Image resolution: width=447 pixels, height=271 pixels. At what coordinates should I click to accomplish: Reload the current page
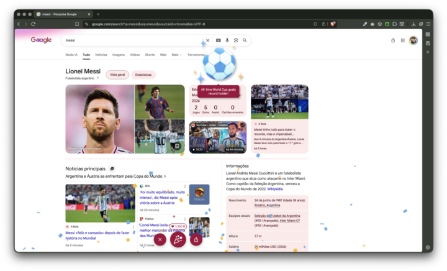[34, 24]
